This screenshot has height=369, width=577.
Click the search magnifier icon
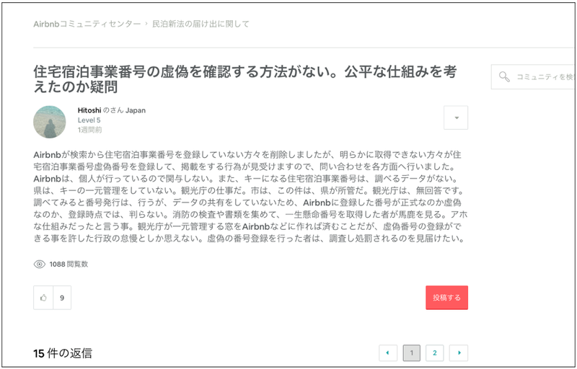point(504,76)
